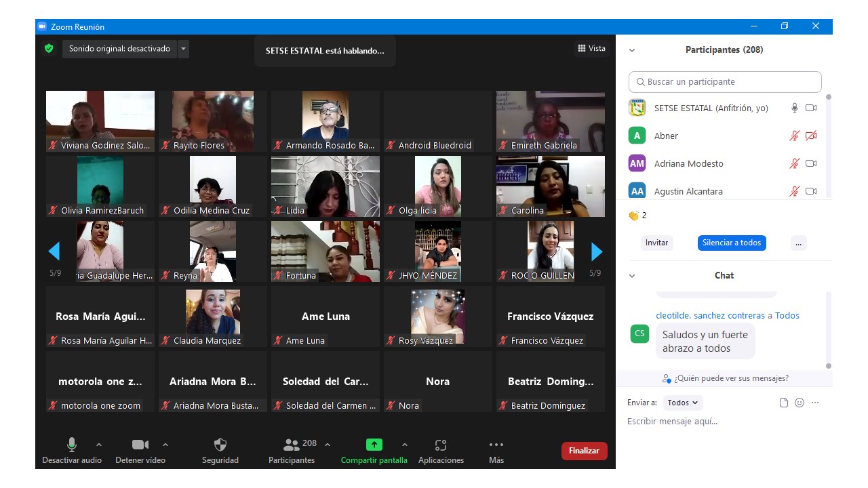Select Emireth Gabriela video tile

pyautogui.click(x=551, y=121)
